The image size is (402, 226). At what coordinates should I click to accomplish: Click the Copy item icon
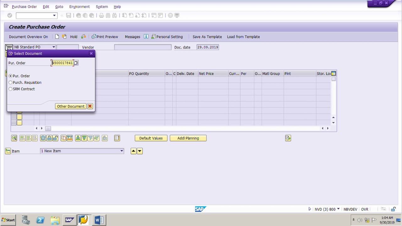63,138
